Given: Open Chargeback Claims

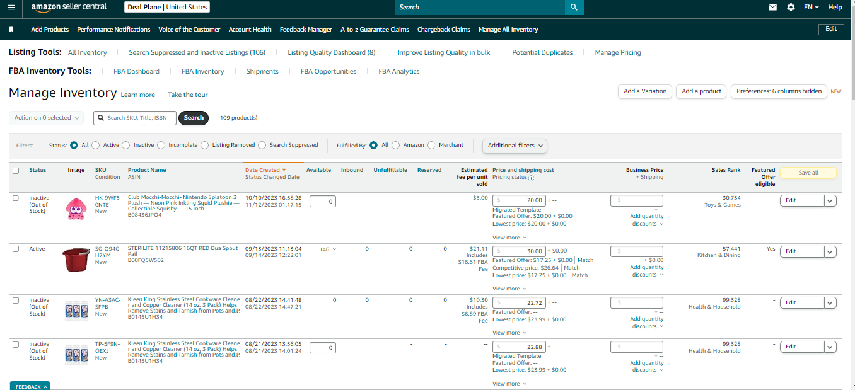Looking at the screenshot, I should point(444,30).
